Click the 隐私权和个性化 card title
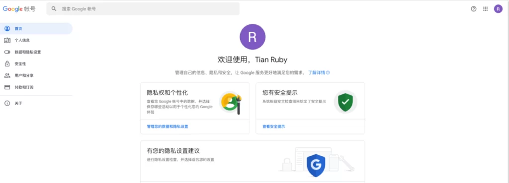 coord(168,93)
